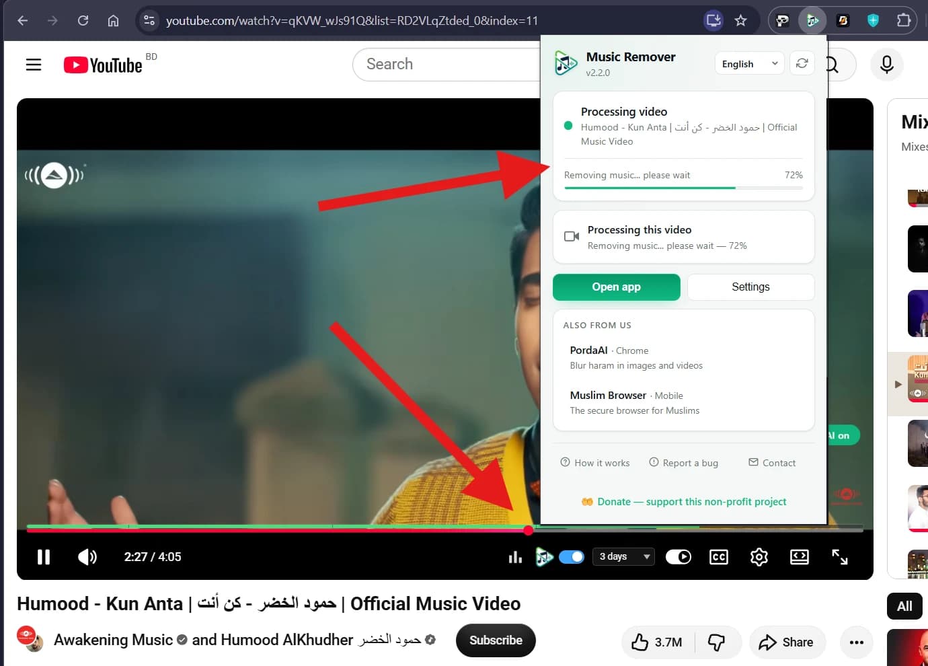
Task: Click the Processing this video card
Action: (683, 237)
